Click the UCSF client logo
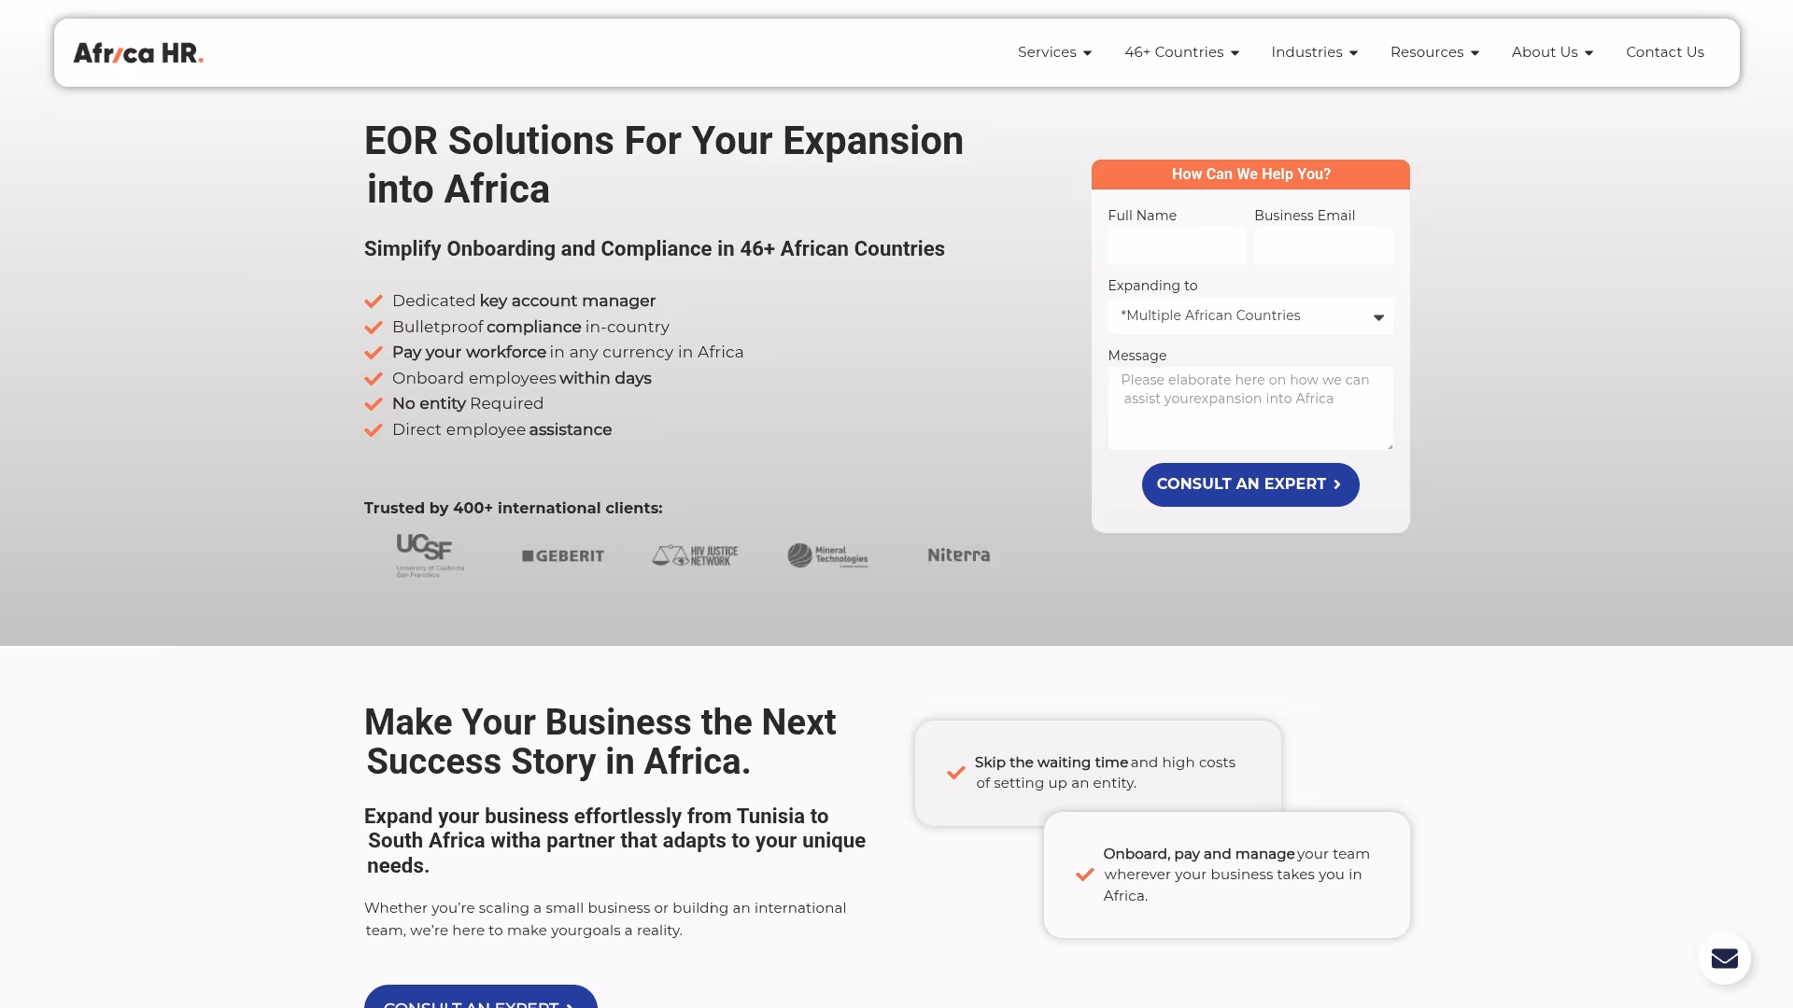Image resolution: width=1793 pixels, height=1008 pixels. (x=428, y=555)
